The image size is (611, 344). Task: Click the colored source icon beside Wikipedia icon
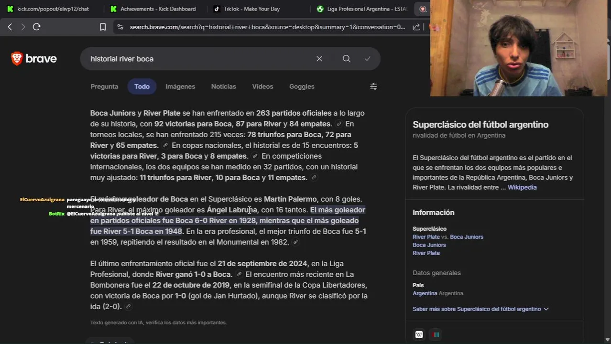(x=435, y=334)
